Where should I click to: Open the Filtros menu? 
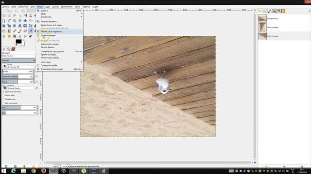coord(77,7)
